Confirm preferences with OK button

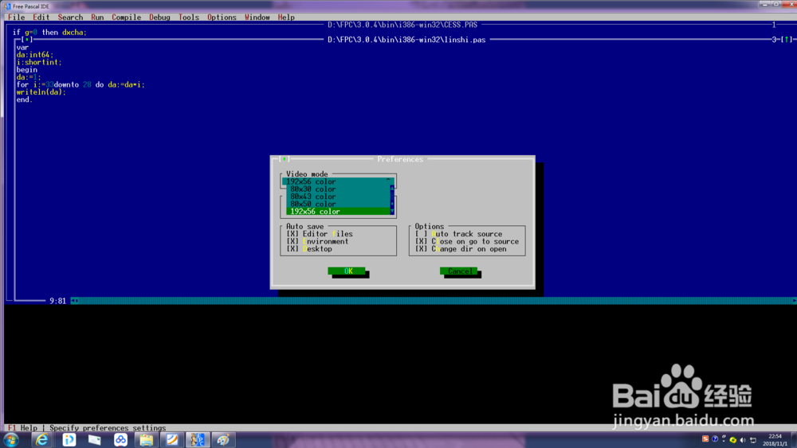click(x=347, y=271)
